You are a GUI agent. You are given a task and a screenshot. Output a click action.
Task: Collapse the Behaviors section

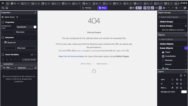click(3, 37)
